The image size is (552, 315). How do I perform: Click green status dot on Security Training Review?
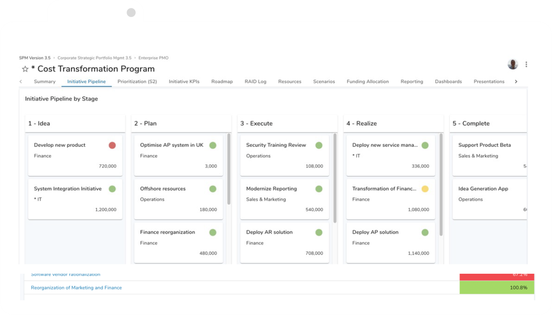click(x=319, y=146)
